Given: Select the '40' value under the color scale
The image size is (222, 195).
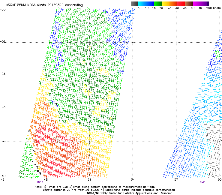Looking at the screenshot, I should pyautogui.click(x=193, y=8).
